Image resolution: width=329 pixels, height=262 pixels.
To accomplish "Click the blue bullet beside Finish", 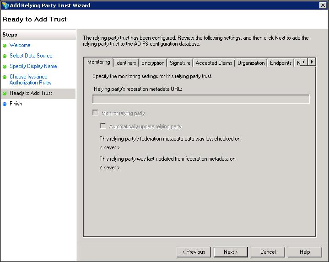I will (x=5, y=104).
